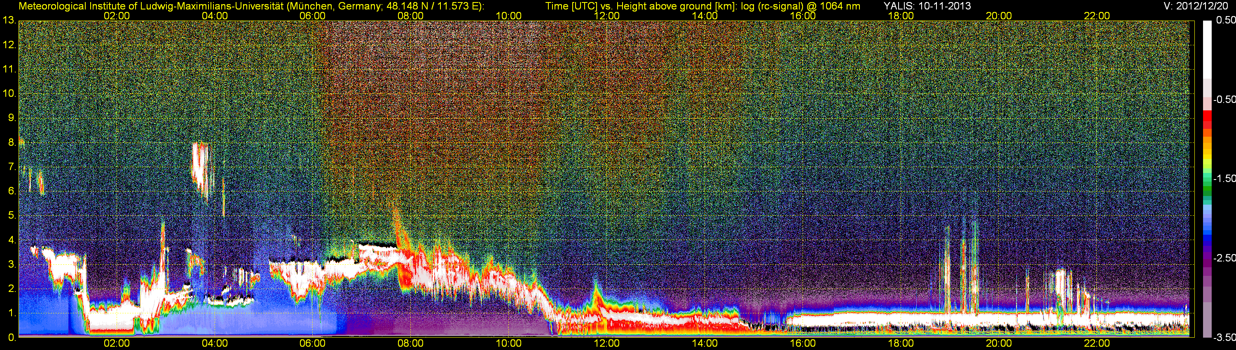
Task: Click the 12 km height axis label
Action: [9, 45]
